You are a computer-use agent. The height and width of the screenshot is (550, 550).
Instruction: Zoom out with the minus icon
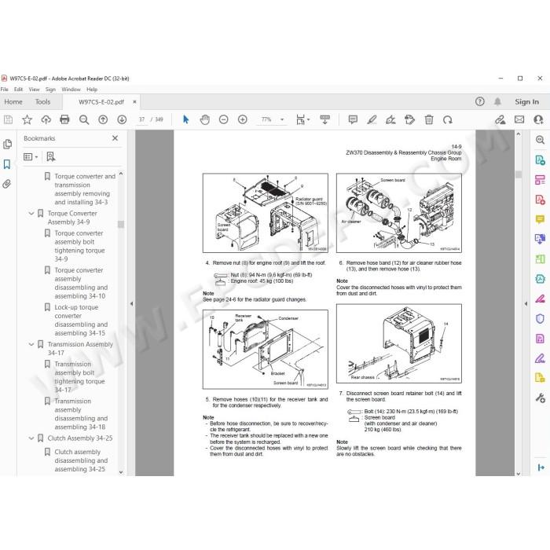[x=223, y=119]
